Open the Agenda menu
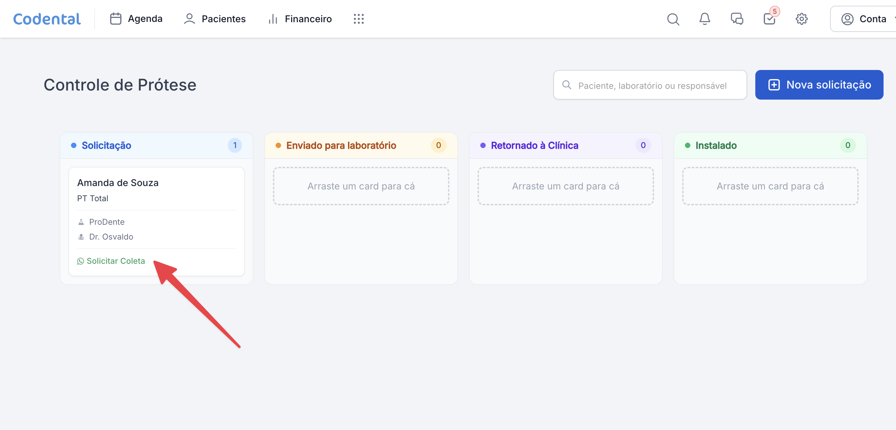Viewport: 896px width, 430px height. 136,19
